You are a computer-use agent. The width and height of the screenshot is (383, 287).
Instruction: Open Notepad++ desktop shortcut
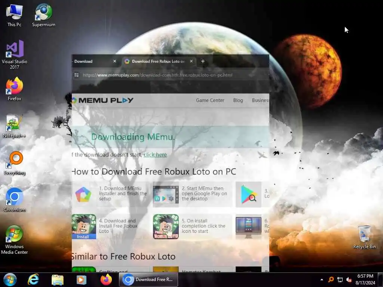click(15, 126)
